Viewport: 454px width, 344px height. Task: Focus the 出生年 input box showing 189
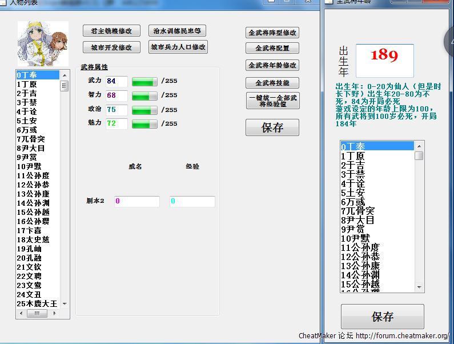click(x=384, y=60)
